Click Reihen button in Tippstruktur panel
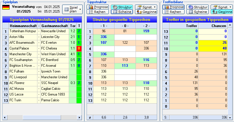 98,12
